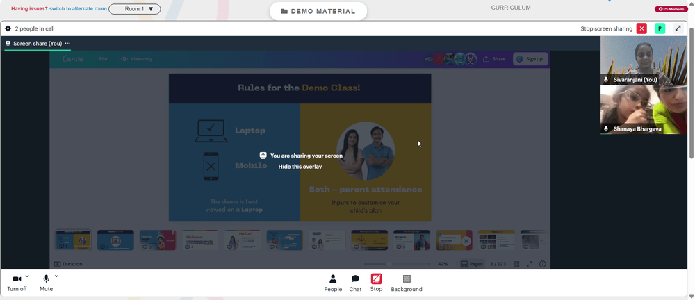The height and width of the screenshot is (300, 695).
Task: Open Canva File menu
Action: (104, 59)
